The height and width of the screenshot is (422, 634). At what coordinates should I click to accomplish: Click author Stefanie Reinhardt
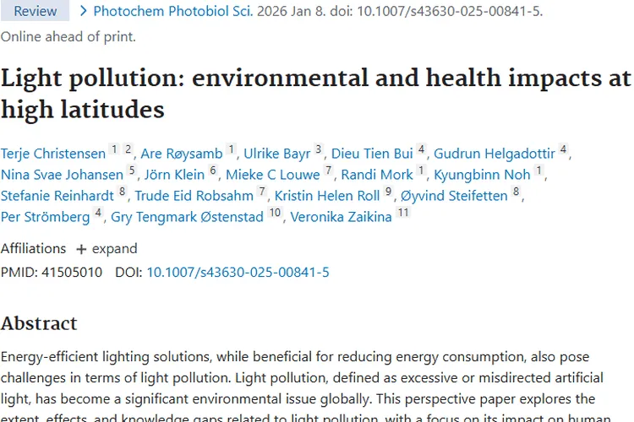[x=57, y=196]
